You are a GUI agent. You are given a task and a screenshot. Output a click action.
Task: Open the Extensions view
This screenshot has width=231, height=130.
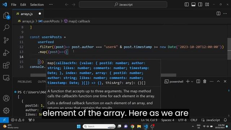click(x=6, y=65)
